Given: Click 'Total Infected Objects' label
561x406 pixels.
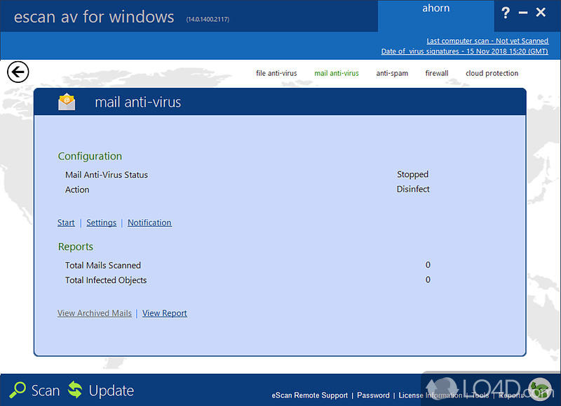Looking at the screenshot, I should 106,280.
